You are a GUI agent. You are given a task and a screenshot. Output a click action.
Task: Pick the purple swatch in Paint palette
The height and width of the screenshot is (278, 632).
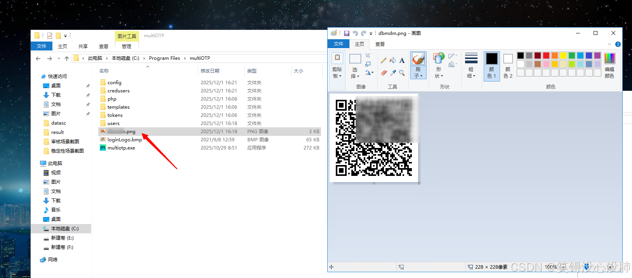tap(597, 56)
